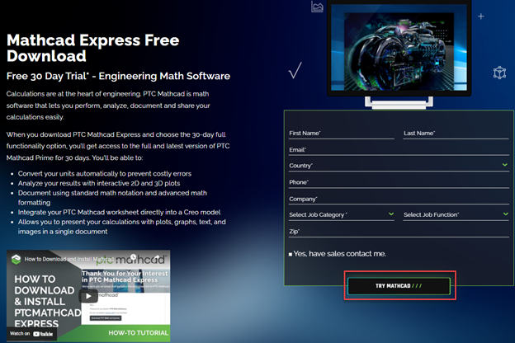Click the cube icon beside the monitor

499,73
